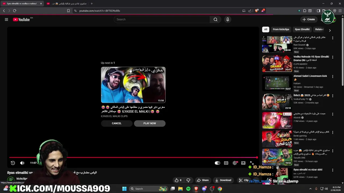The height and width of the screenshot is (193, 344).
Task: Open options for Taoufik ONE video
Action: [x=332, y=151]
